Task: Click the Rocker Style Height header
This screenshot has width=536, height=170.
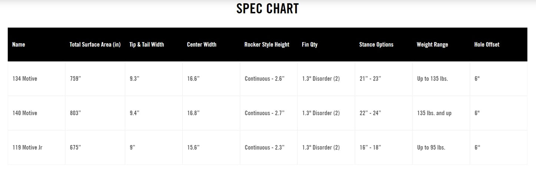Action: tap(267, 44)
